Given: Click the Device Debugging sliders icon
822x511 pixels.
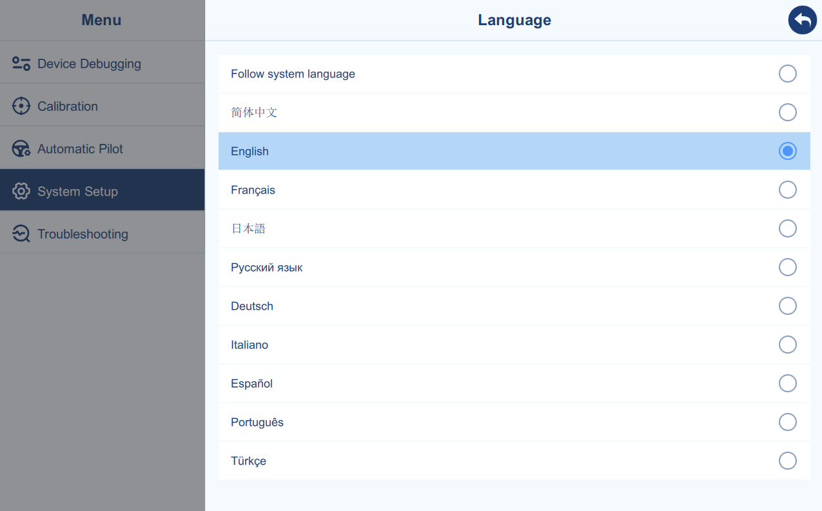Looking at the screenshot, I should (21, 63).
